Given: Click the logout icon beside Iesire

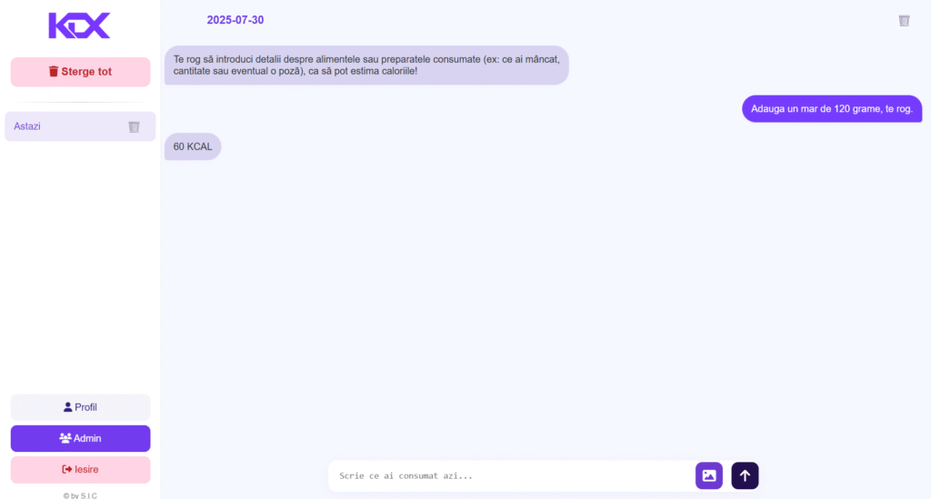Looking at the screenshot, I should pyautogui.click(x=67, y=469).
